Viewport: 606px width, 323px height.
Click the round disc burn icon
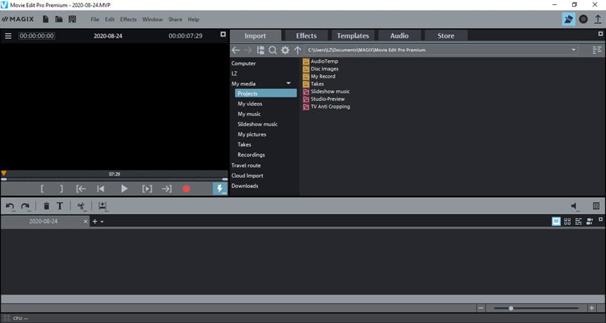pos(583,19)
